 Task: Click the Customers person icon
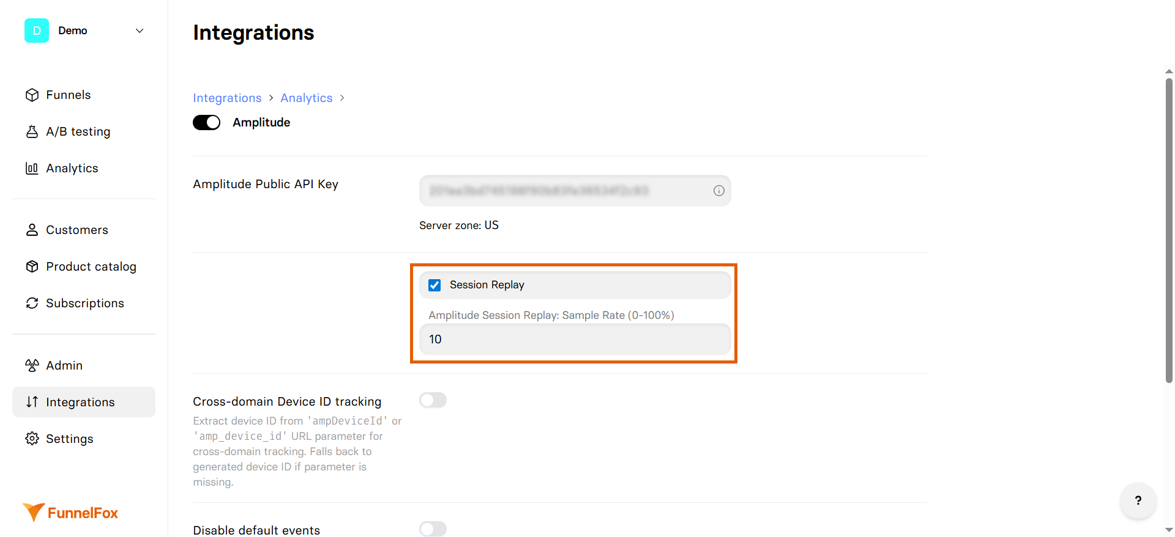tap(32, 230)
